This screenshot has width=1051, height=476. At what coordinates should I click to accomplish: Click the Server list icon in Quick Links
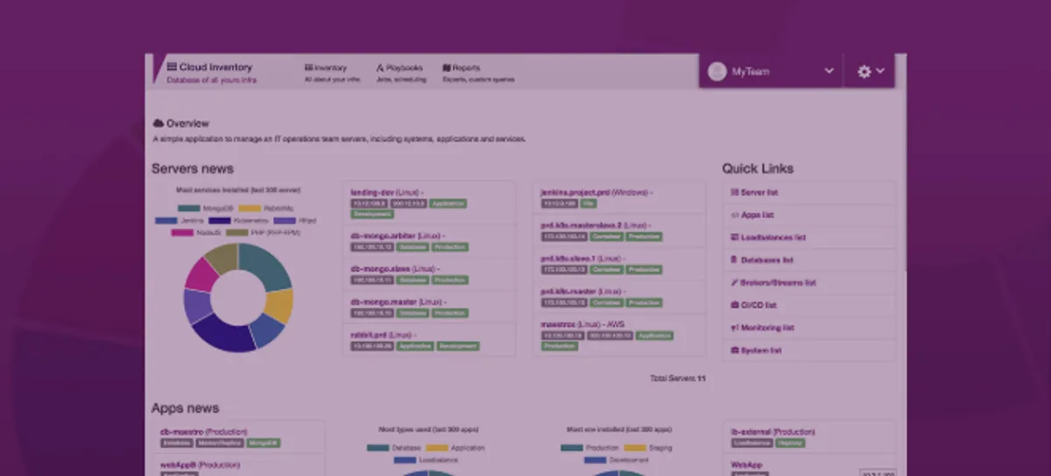point(734,192)
